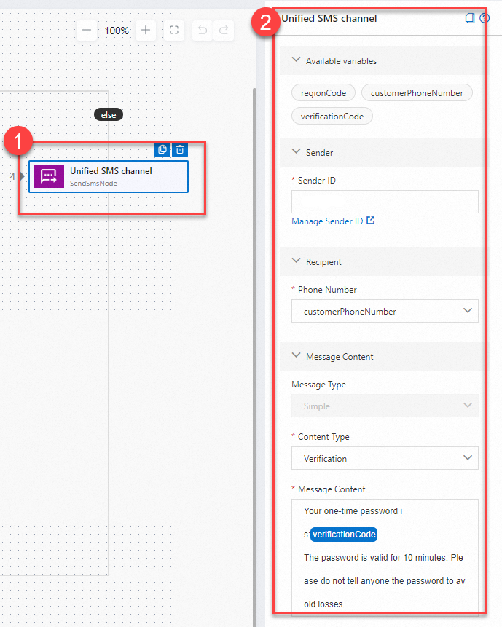Click the else branch label
The width and height of the screenshot is (502, 627).
click(109, 115)
